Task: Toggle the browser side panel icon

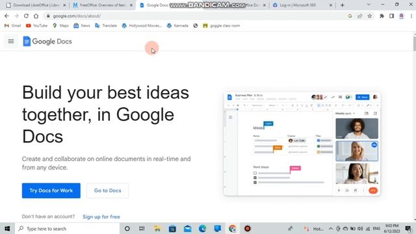Action: coord(391,16)
